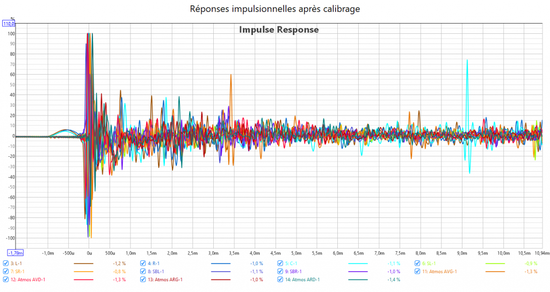Hide the 5: C-1 center trace
The height and width of the screenshot is (292, 550).
click(280, 264)
